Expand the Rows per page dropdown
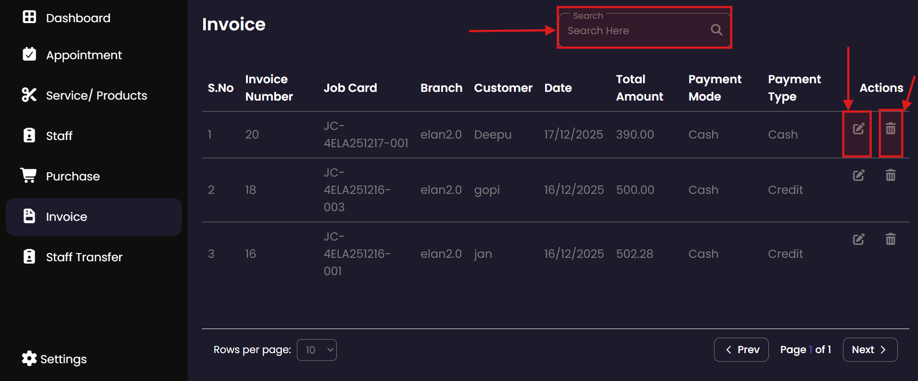The image size is (918, 381). (317, 350)
